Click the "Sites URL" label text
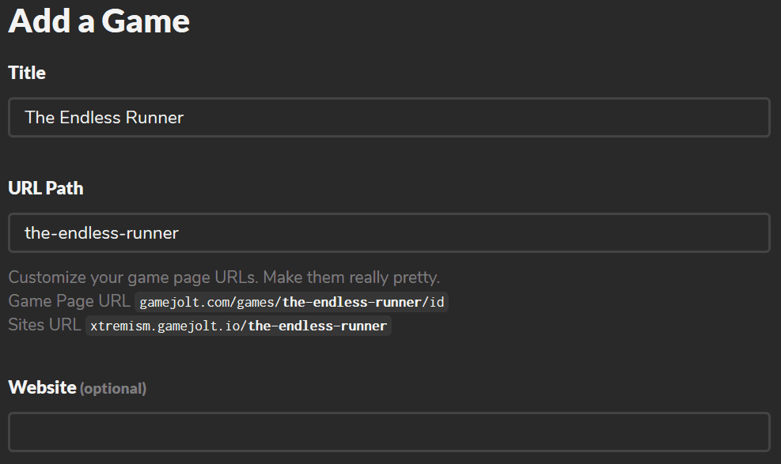The image size is (781, 464). 44,325
